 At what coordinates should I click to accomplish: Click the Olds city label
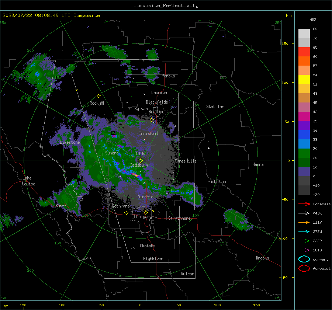click(x=141, y=154)
